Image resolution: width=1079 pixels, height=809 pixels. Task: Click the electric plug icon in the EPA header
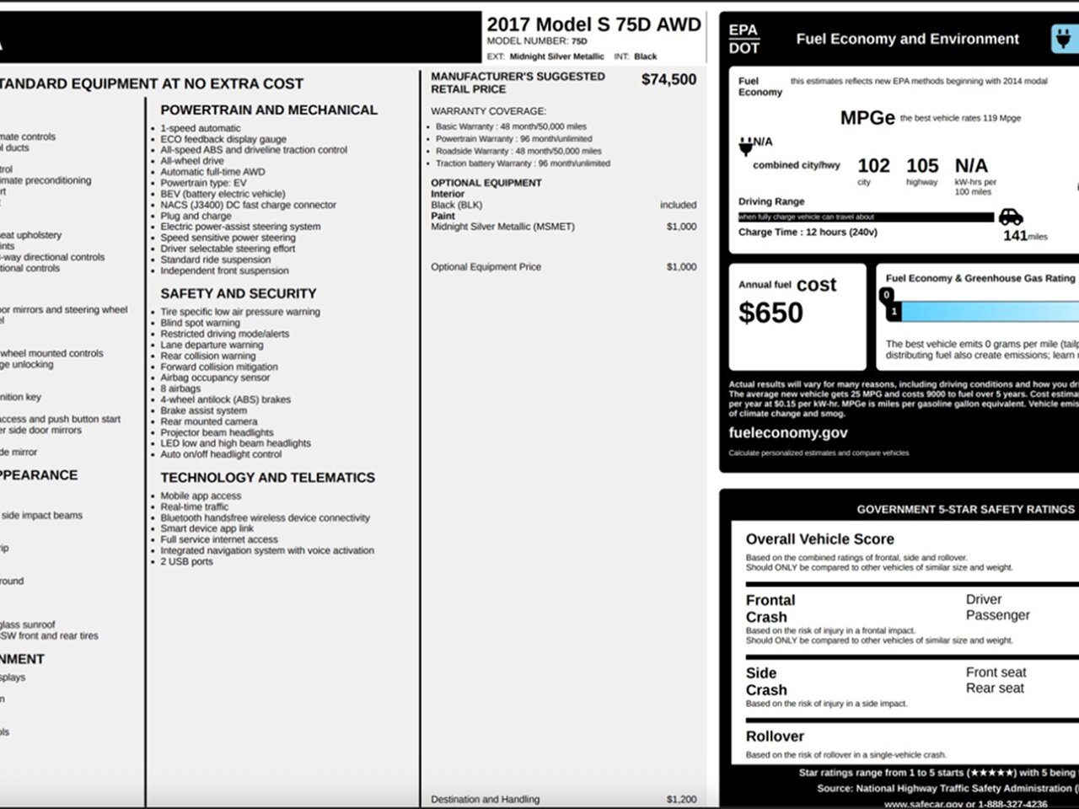pos(1066,39)
